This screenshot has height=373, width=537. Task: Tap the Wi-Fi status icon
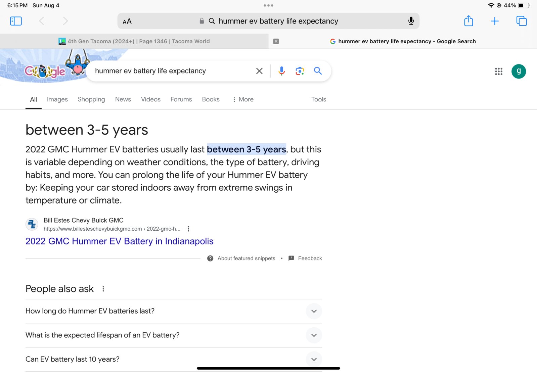pyautogui.click(x=491, y=5)
